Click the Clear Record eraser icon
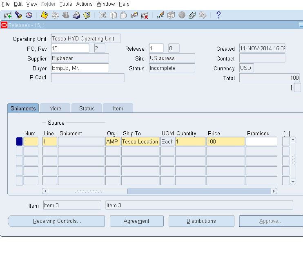303x278 pixels. pyautogui.click(x=134, y=15)
